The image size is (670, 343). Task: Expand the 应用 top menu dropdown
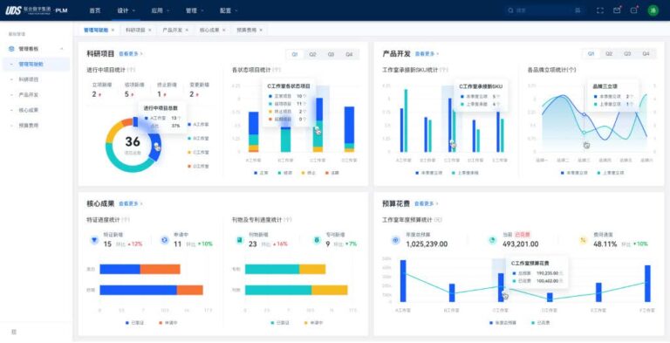[x=161, y=10]
